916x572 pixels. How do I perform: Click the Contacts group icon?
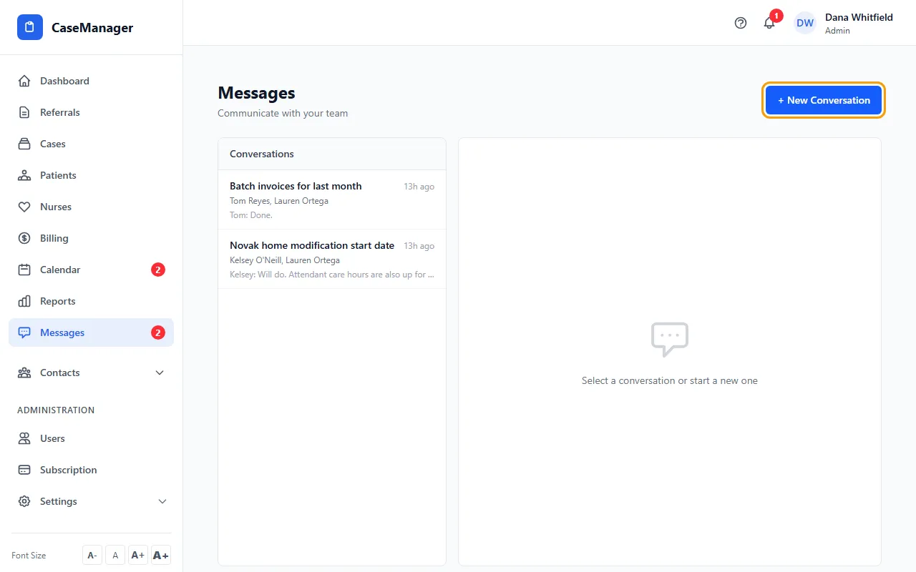click(x=24, y=373)
